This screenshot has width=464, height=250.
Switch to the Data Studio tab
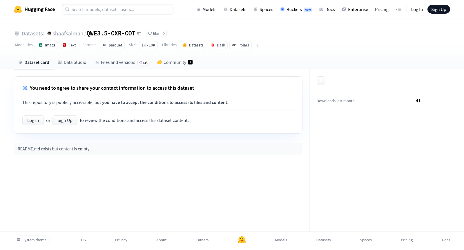pyautogui.click(x=72, y=62)
